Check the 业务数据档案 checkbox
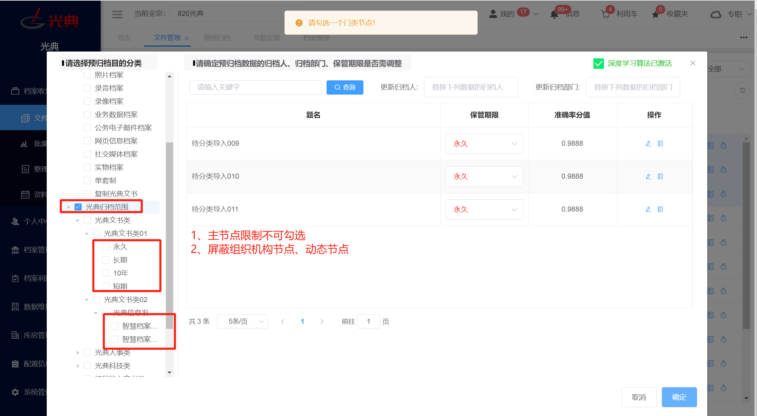Viewport: 757px width, 416px height. 87,115
